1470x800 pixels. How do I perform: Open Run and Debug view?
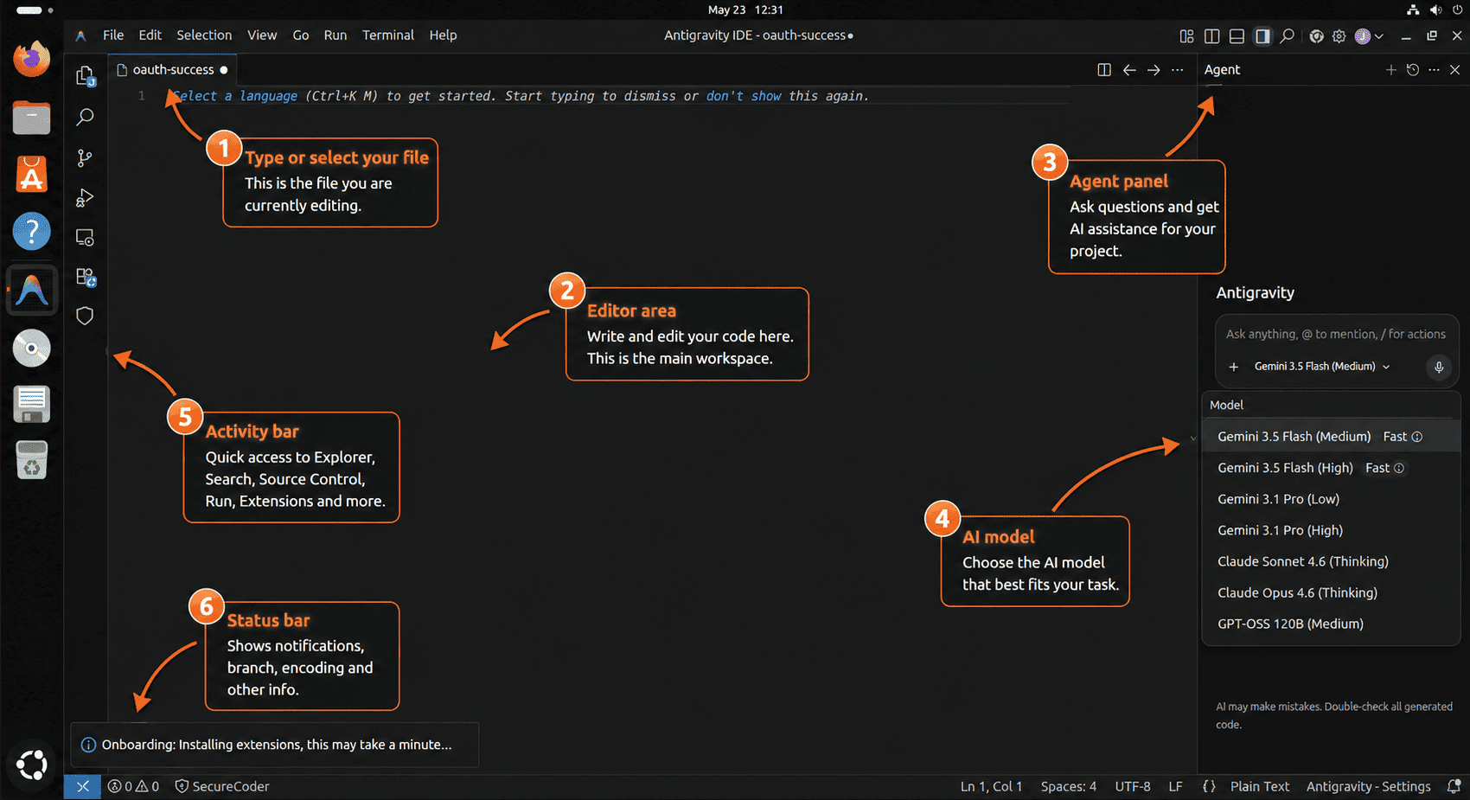point(85,198)
